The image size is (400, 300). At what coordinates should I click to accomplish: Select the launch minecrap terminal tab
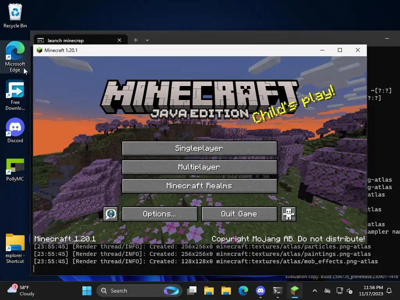click(x=80, y=40)
